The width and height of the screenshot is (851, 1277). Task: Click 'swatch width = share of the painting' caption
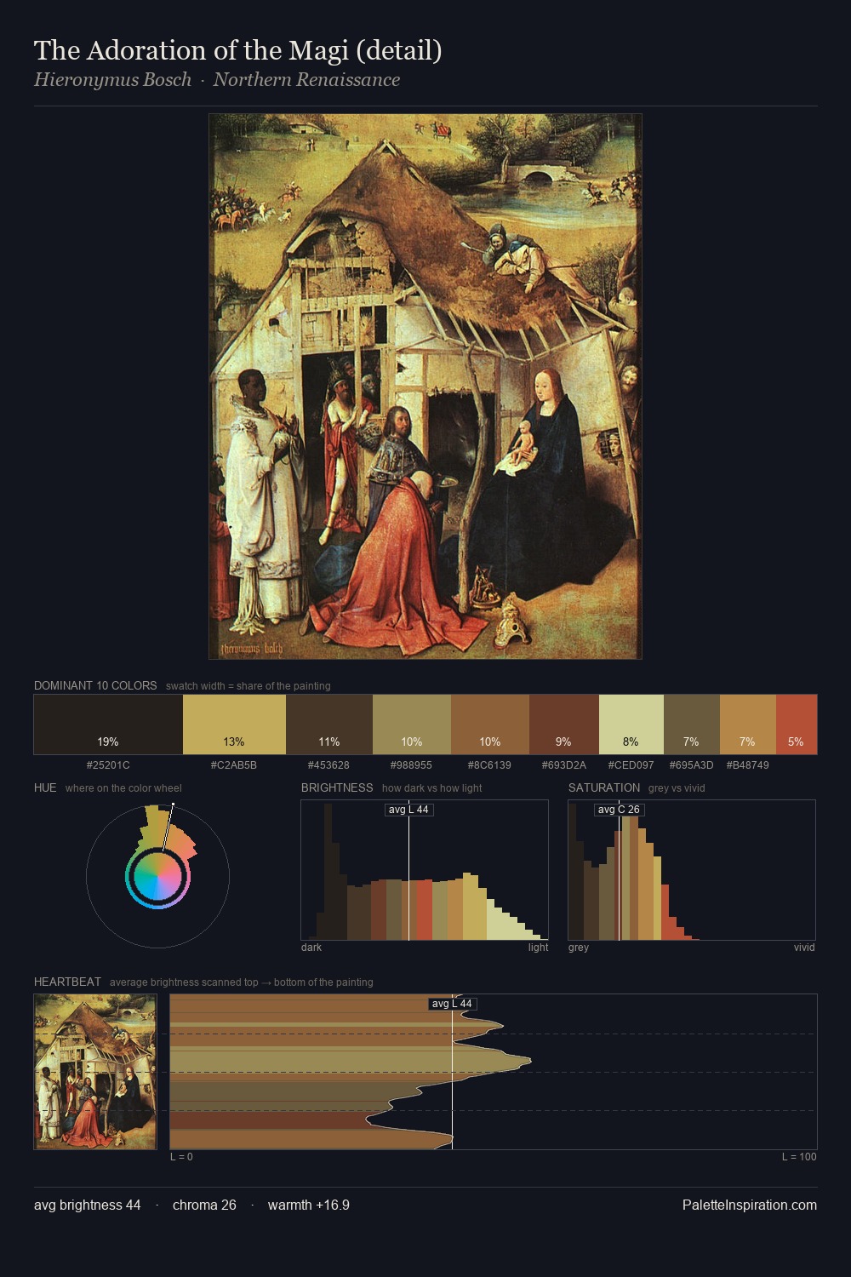(248, 686)
